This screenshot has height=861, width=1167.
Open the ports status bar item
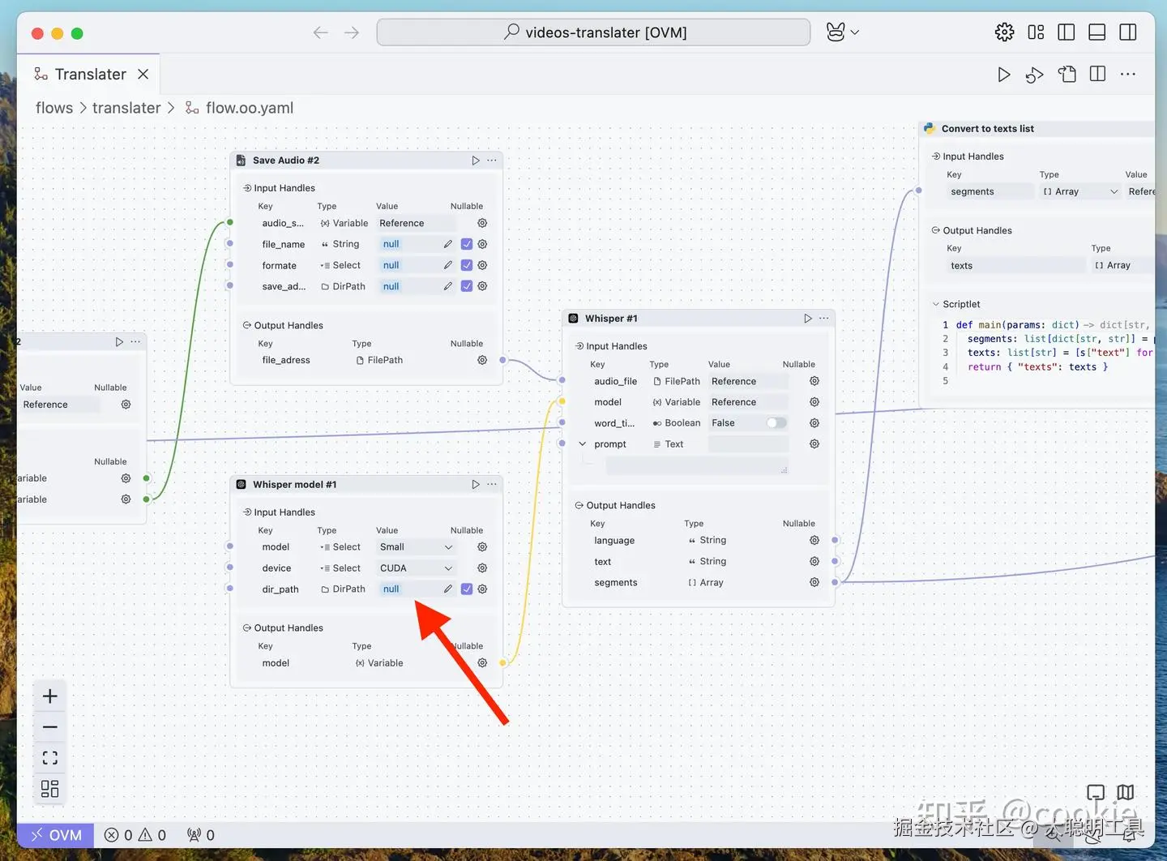pos(200,835)
